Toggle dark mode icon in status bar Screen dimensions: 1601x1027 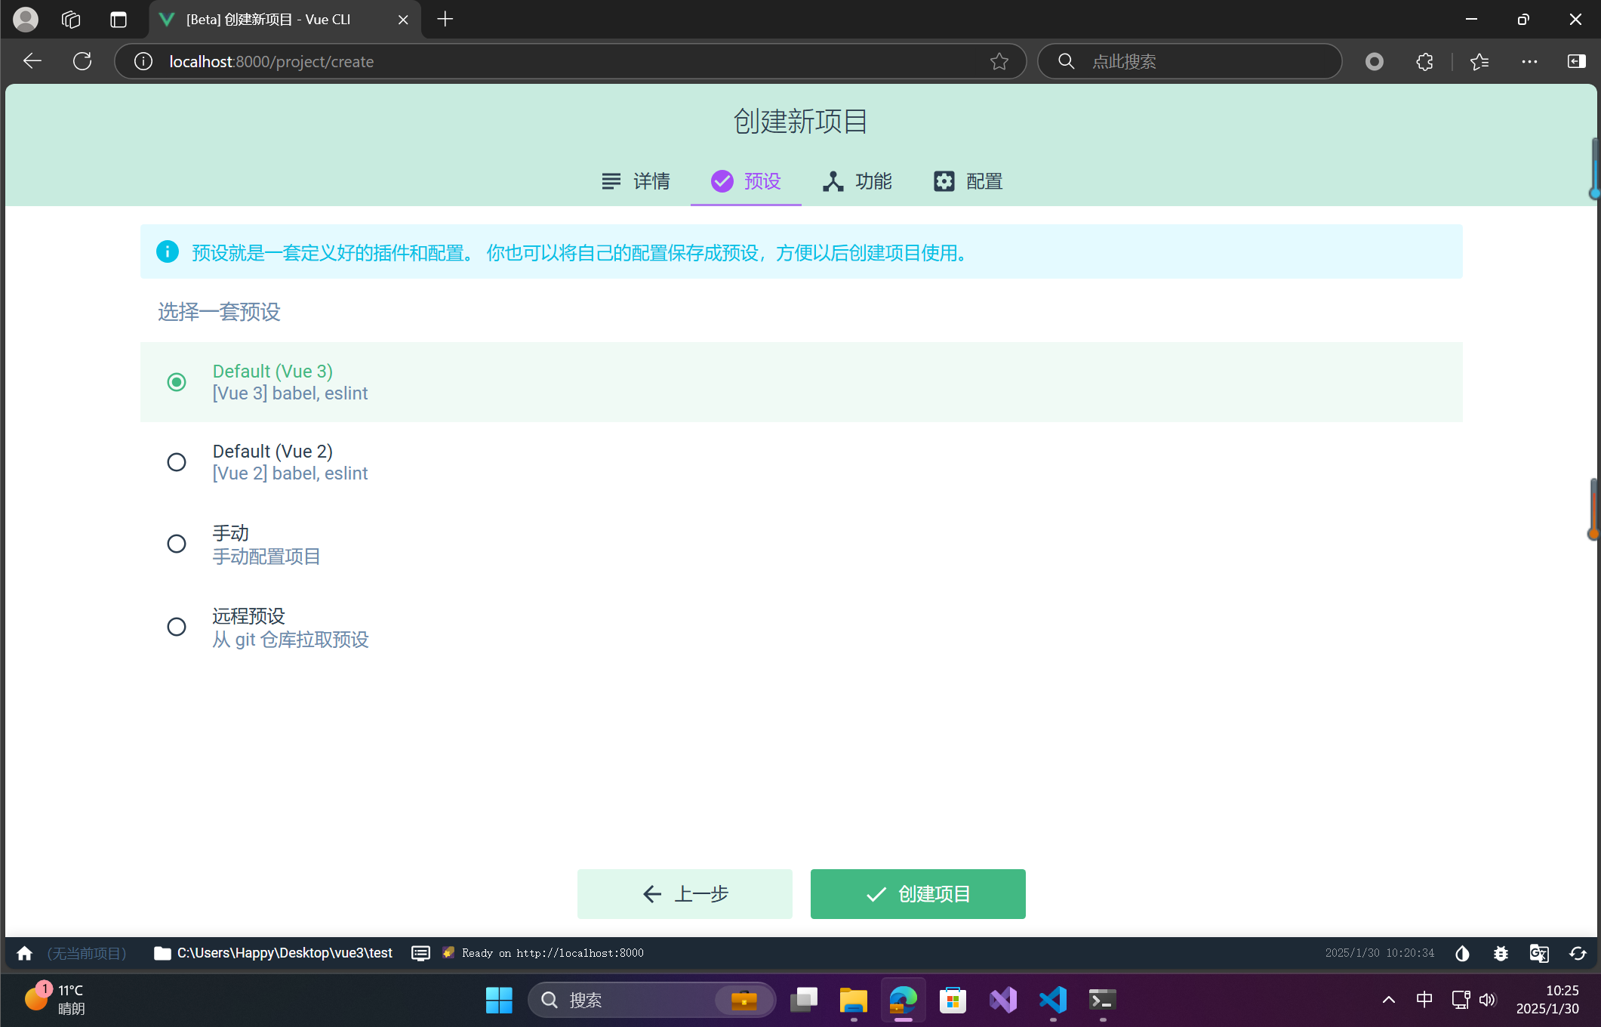click(x=1462, y=953)
